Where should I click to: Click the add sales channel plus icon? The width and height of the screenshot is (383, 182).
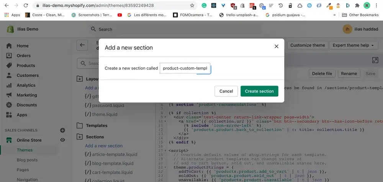click(x=63, y=130)
